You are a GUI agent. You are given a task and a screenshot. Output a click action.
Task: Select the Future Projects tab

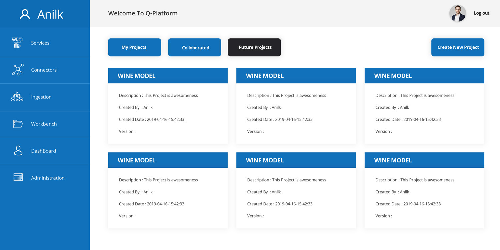point(254,47)
